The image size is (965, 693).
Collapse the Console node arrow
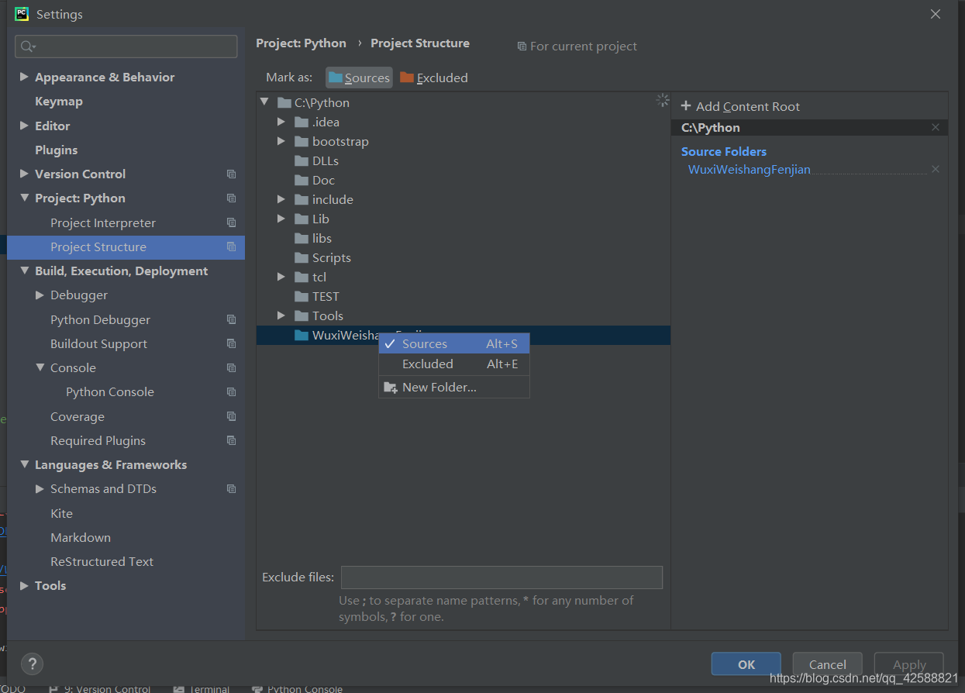click(x=40, y=367)
